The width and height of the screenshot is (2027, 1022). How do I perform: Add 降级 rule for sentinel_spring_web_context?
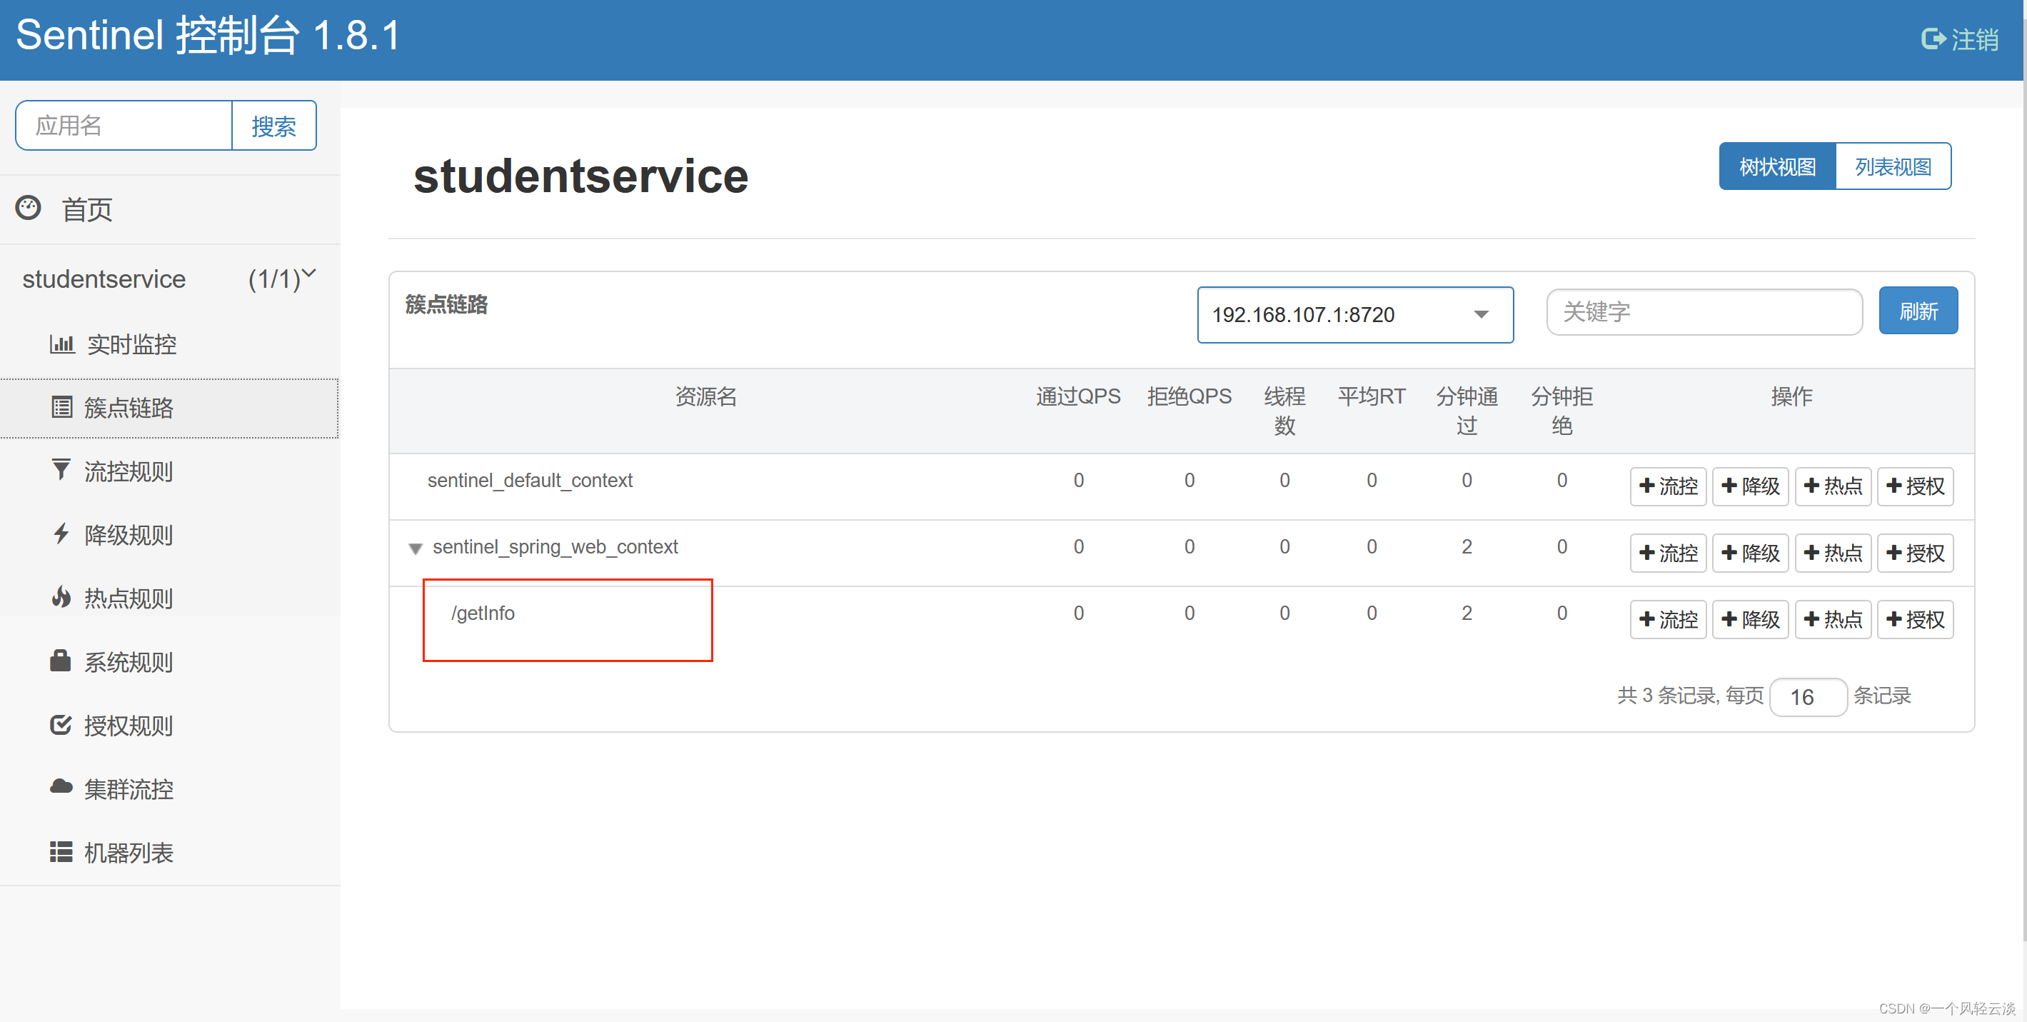1751,553
